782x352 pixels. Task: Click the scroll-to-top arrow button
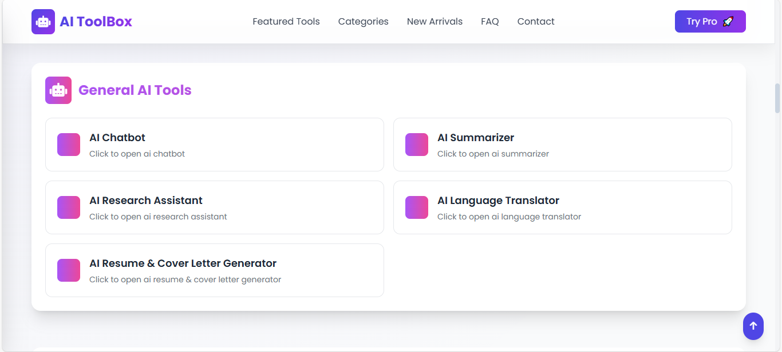click(753, 326)
